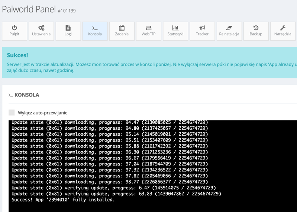Click the 63.83 verifying update console line
This screenshot has width=297, height=212.
116,194
